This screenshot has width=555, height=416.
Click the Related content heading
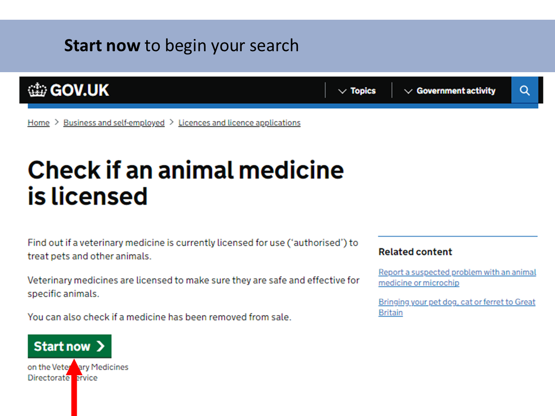point(415,252)
